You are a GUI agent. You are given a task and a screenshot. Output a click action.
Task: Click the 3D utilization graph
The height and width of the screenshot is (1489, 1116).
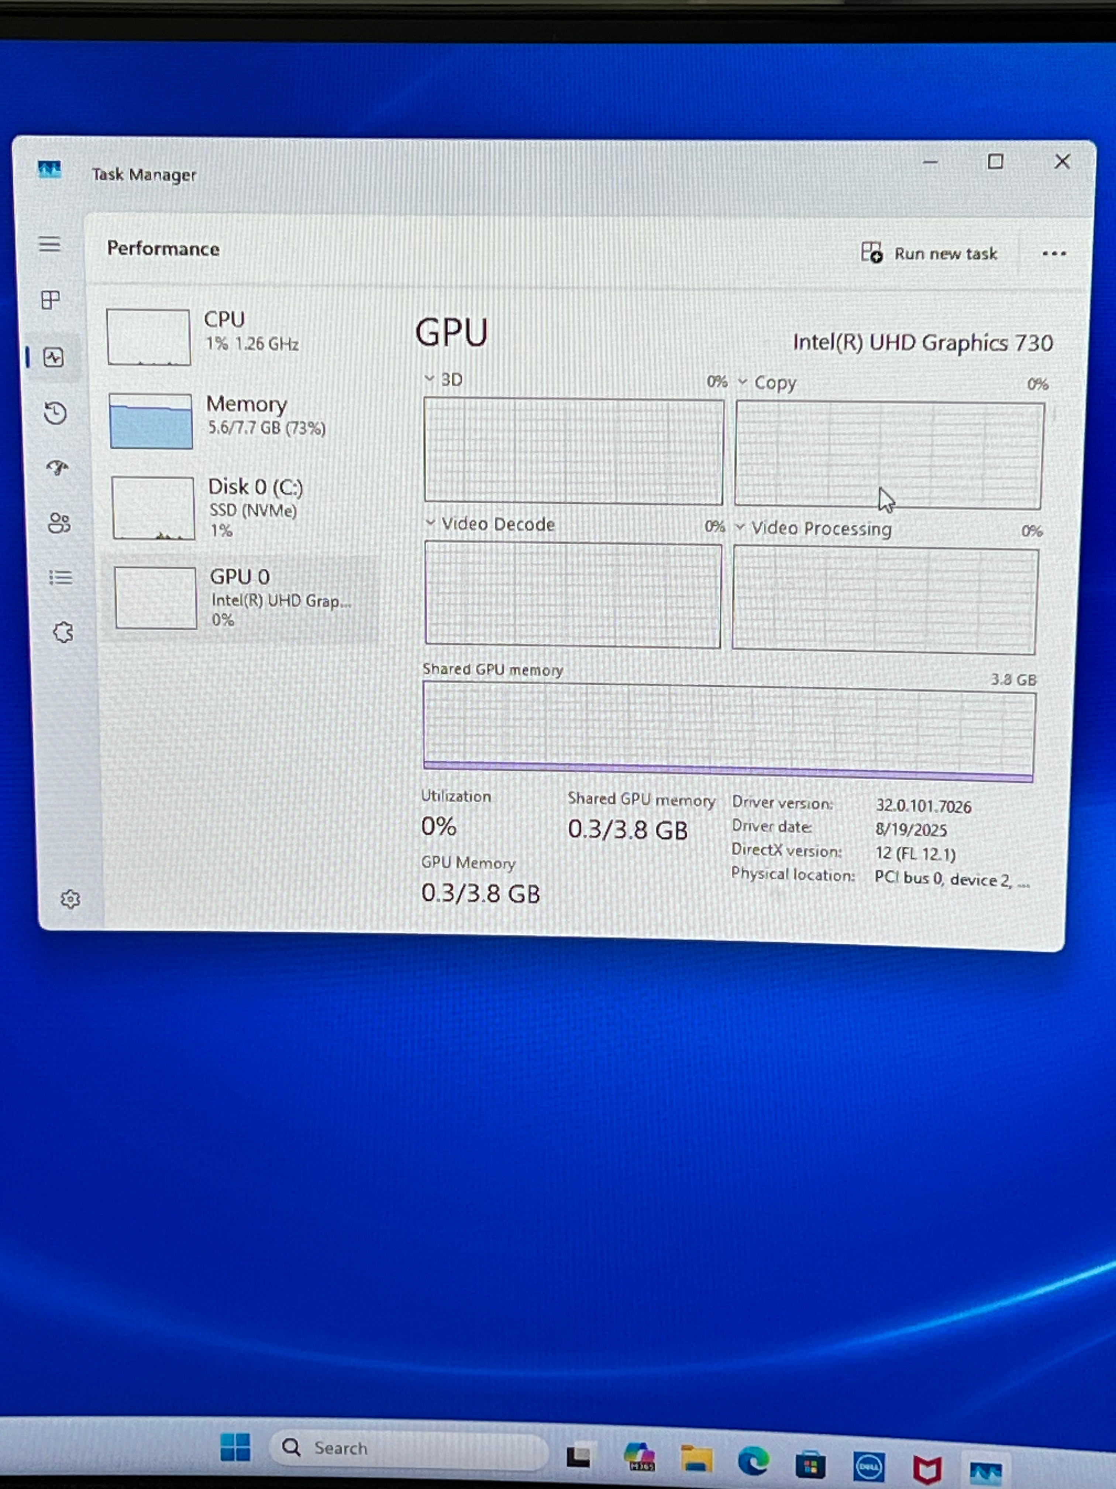[x=573, y=451]
